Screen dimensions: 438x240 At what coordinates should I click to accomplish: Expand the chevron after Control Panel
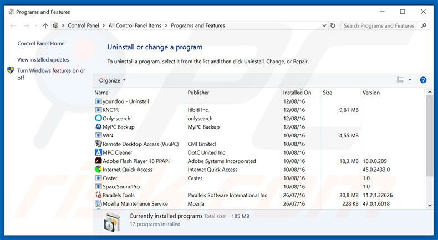104,25
